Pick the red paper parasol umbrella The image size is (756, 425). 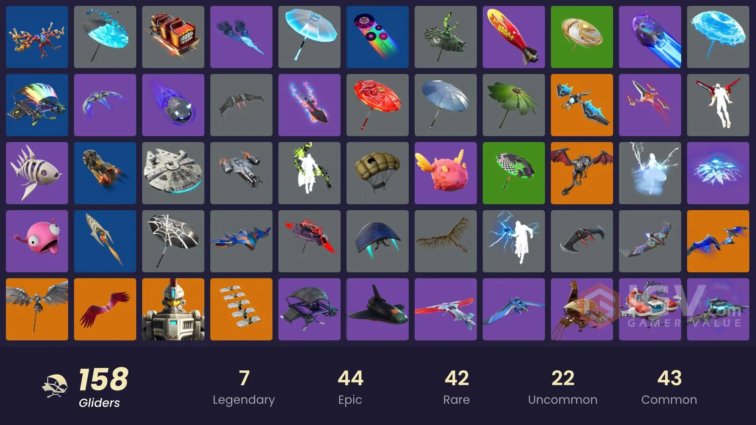coord(378,105)
